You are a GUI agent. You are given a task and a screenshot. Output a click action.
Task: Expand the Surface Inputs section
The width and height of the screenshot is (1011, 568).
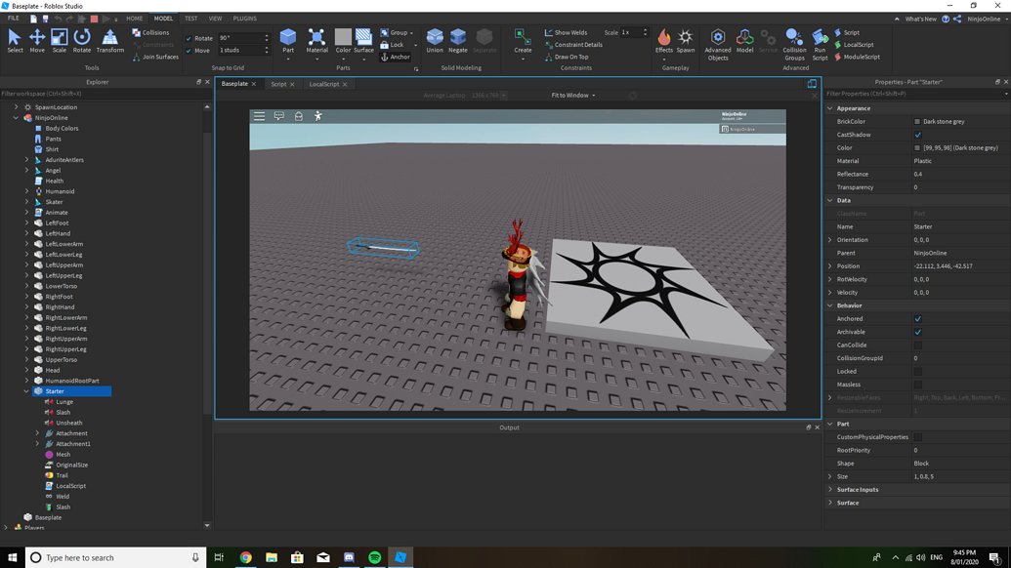(x=830, y=489)
